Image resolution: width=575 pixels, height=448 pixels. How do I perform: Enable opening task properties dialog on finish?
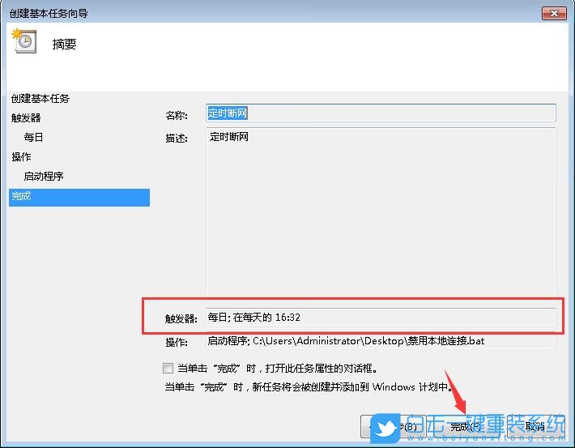[168, 368]
